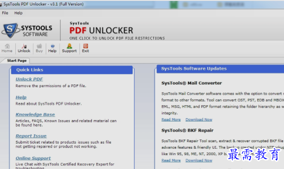Select the Unlock toolbar icon
284x169 pixels.
pos(24,48)
